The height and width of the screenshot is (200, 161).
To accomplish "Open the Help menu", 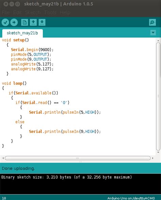I will [x=65, y=13].
